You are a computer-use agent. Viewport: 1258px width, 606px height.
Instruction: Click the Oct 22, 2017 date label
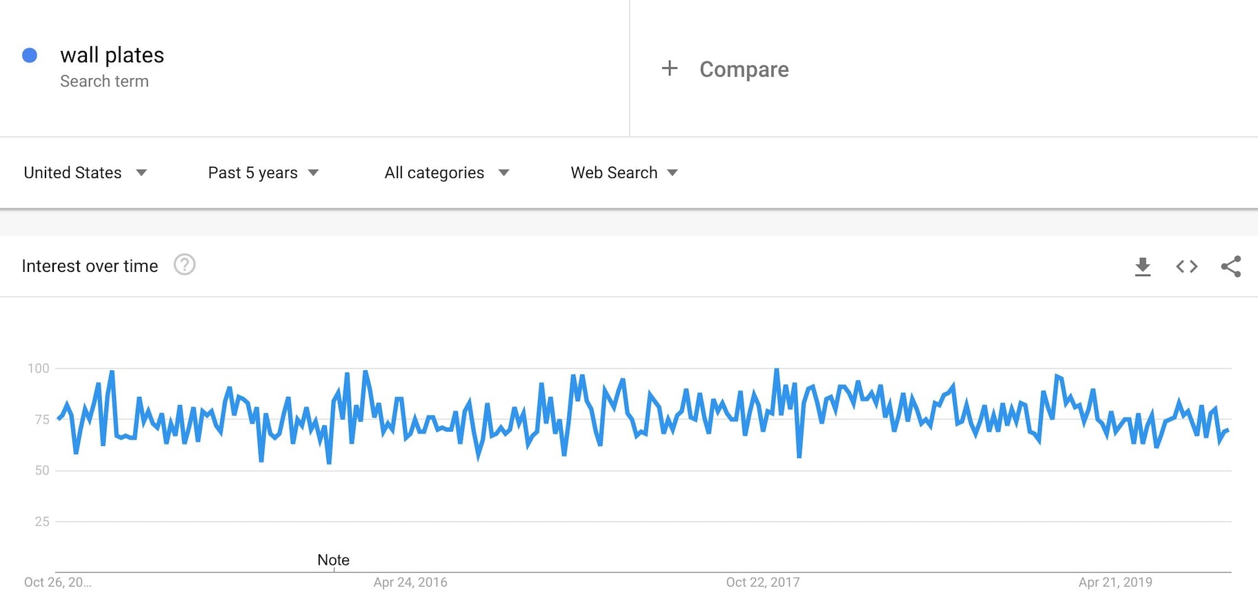pos(763,582)
